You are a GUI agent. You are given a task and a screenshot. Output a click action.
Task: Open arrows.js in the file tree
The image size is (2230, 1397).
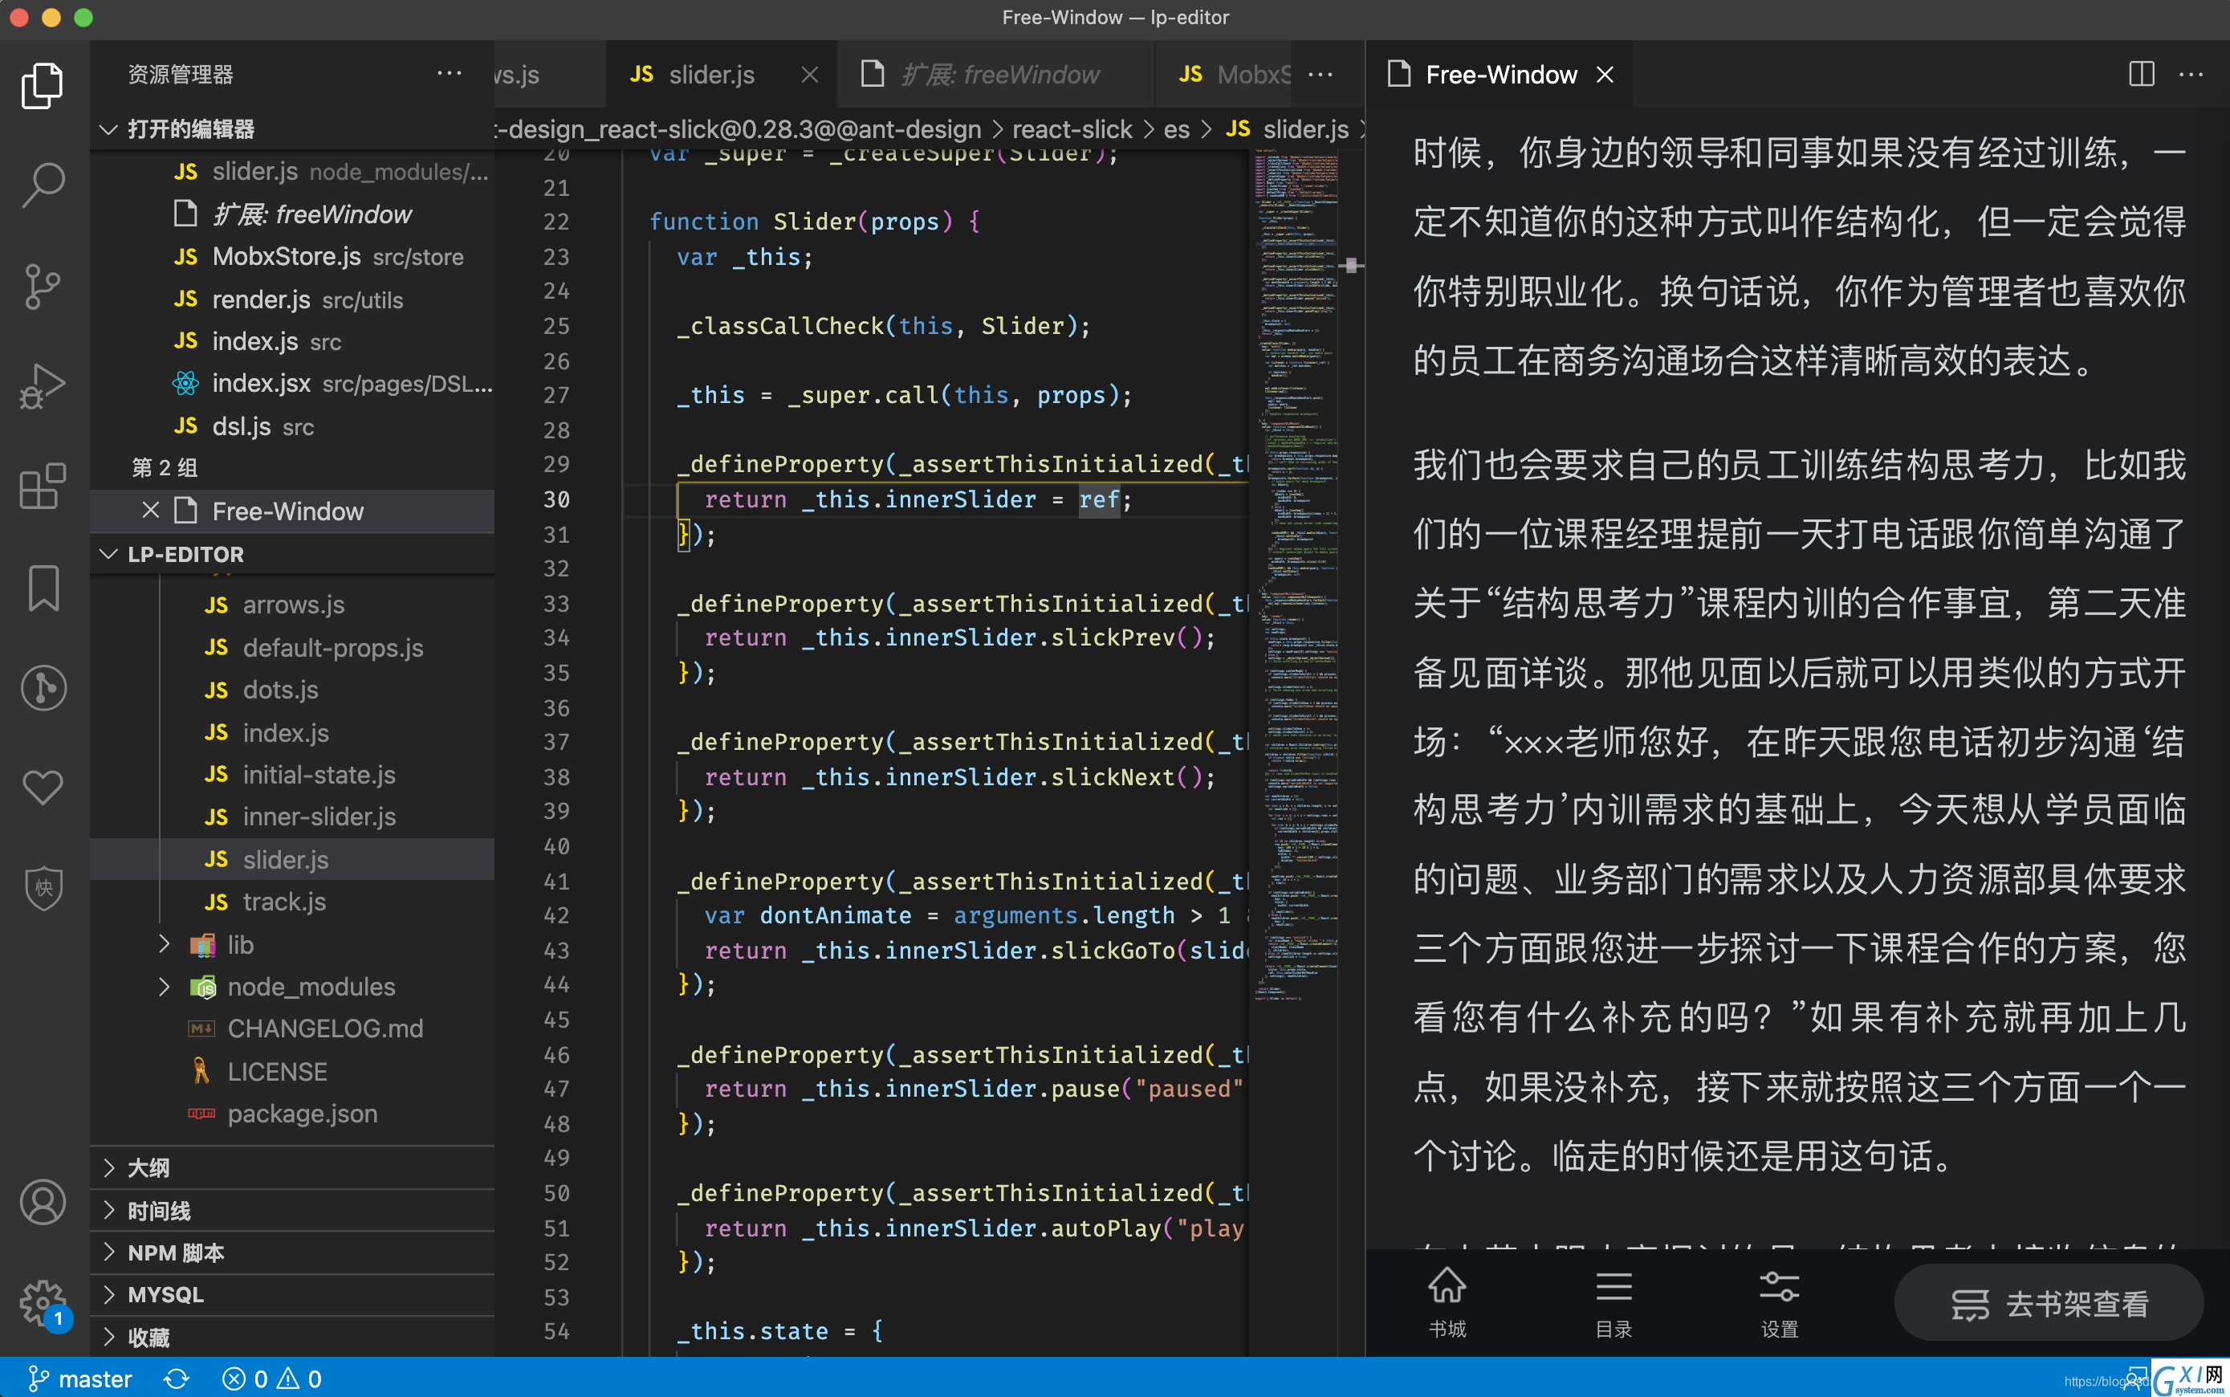(x=293, y=605)
